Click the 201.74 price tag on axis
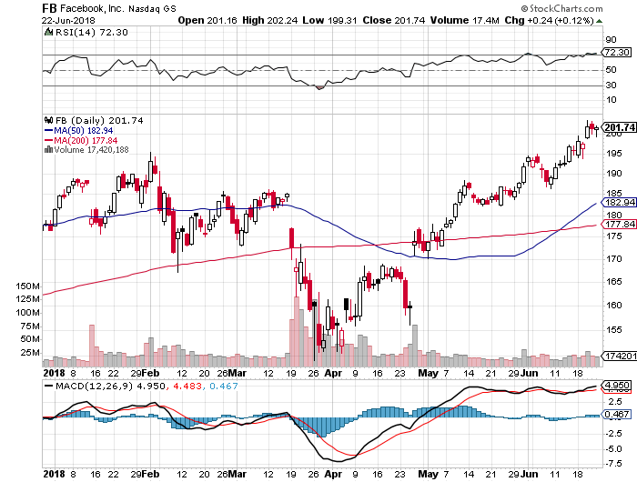Viewport: 637px width, 482px height. pyautogui.click(x=619, y=127)
